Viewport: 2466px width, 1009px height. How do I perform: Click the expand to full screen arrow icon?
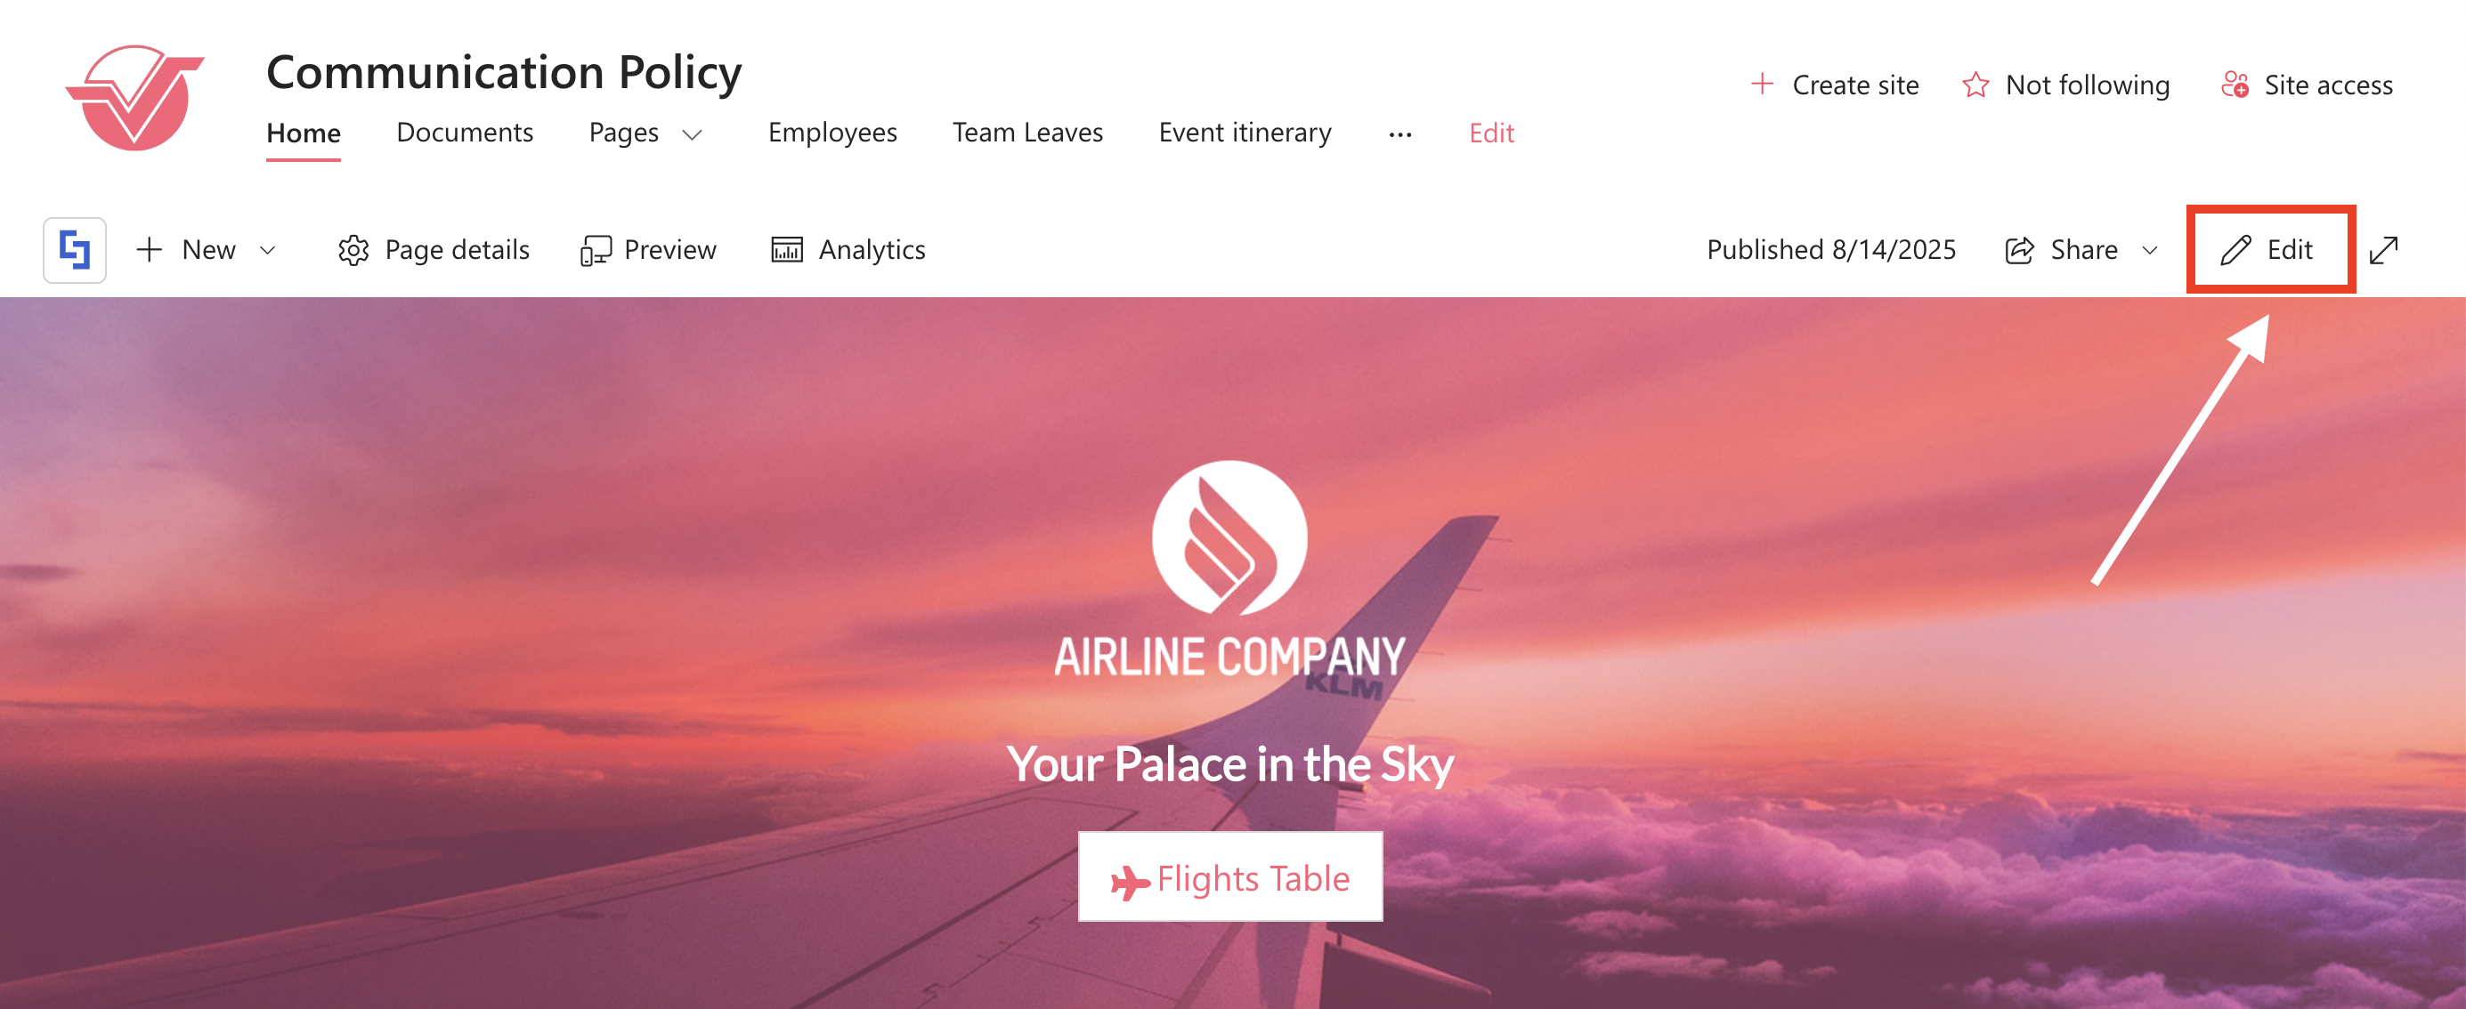coord(2384,251)
